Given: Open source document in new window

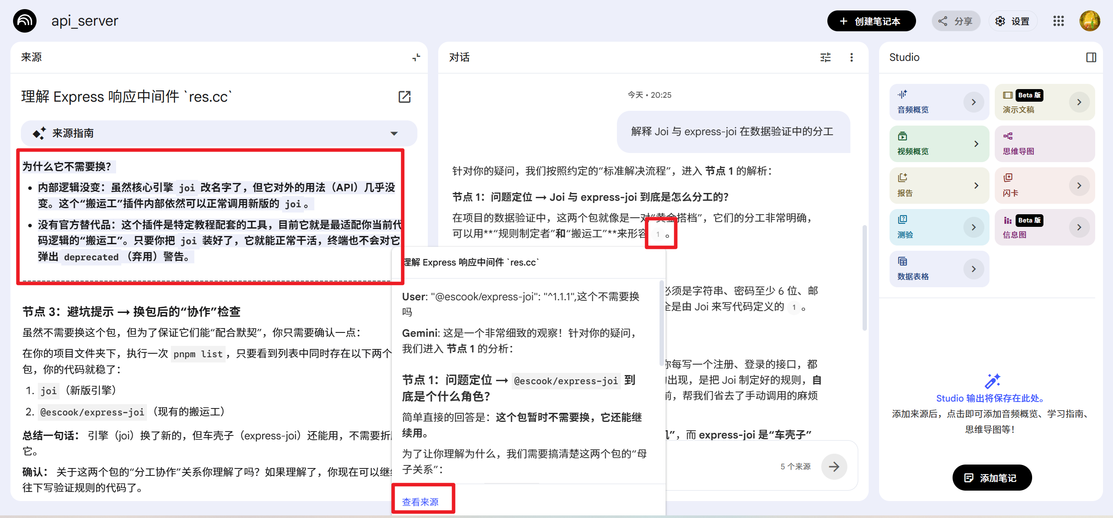Looking at the screenshot, I should point(404,96).
